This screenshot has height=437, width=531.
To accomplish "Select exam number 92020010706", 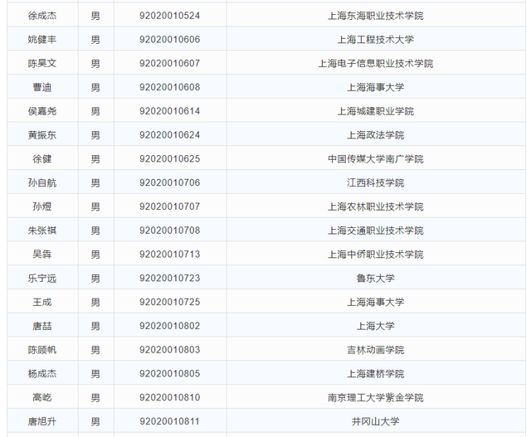I will click(169, 182).
